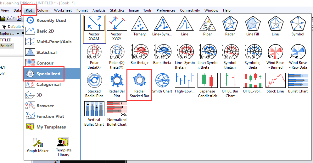Viewport: 313px width, 163px height.
Task: Select the OHLC-Volume chart
Action: click(x=253, y=83)
